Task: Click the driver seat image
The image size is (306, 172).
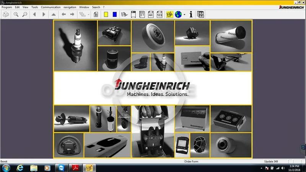Action: [141, 62]
